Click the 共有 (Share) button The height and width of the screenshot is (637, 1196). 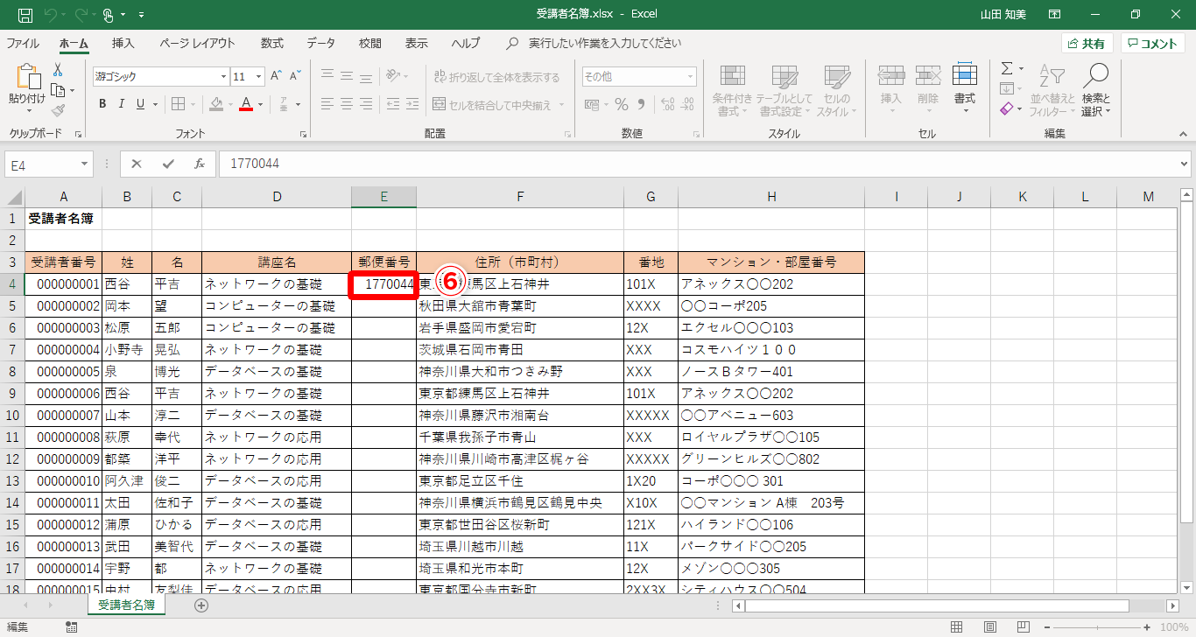pyautogui.click(x=1087, y=44)
